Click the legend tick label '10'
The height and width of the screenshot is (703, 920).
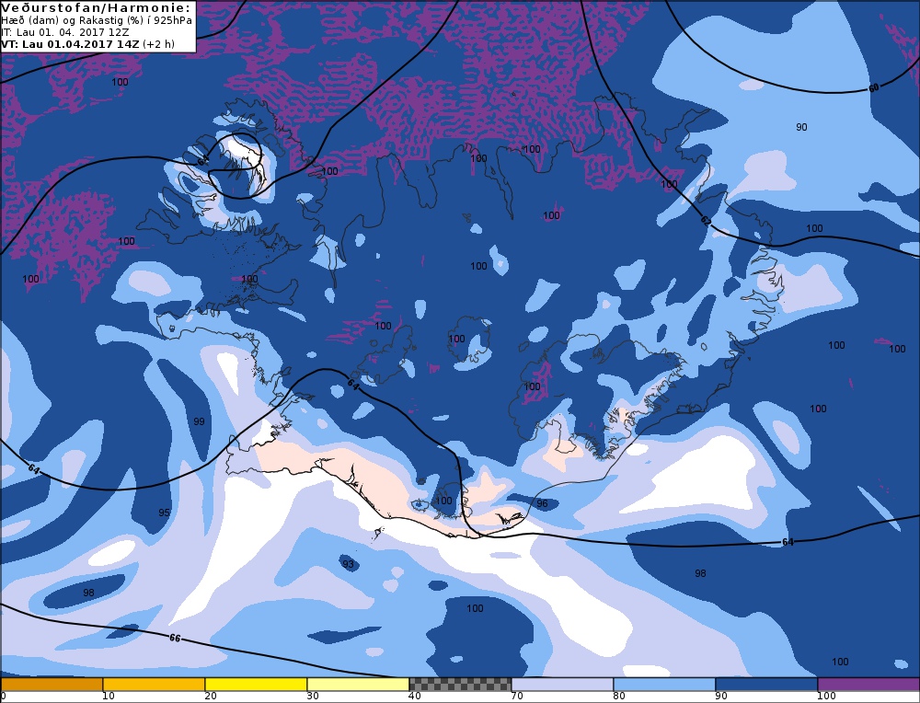[x=109, y=696]
